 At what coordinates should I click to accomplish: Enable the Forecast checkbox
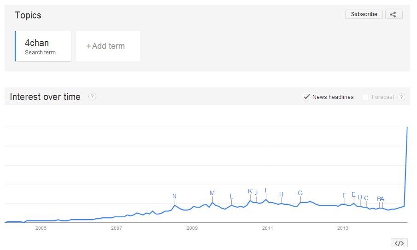tap(365, 97)
